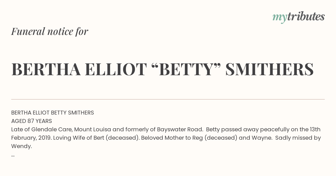Click the word 'Wendy.' in the notice

(x=22, y=146)
